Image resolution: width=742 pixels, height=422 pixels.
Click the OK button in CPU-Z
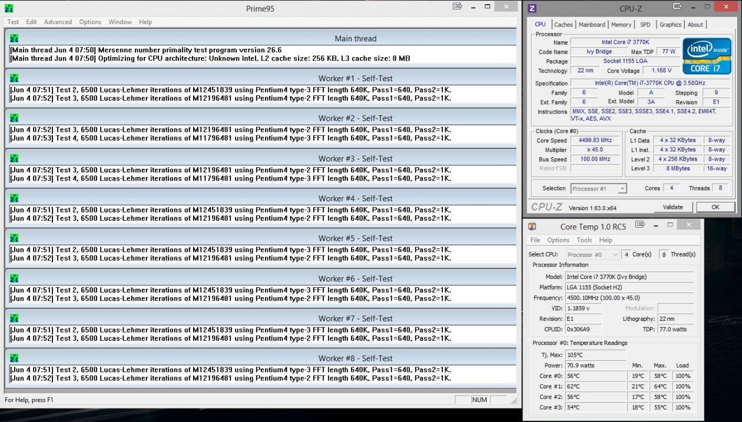715,207
